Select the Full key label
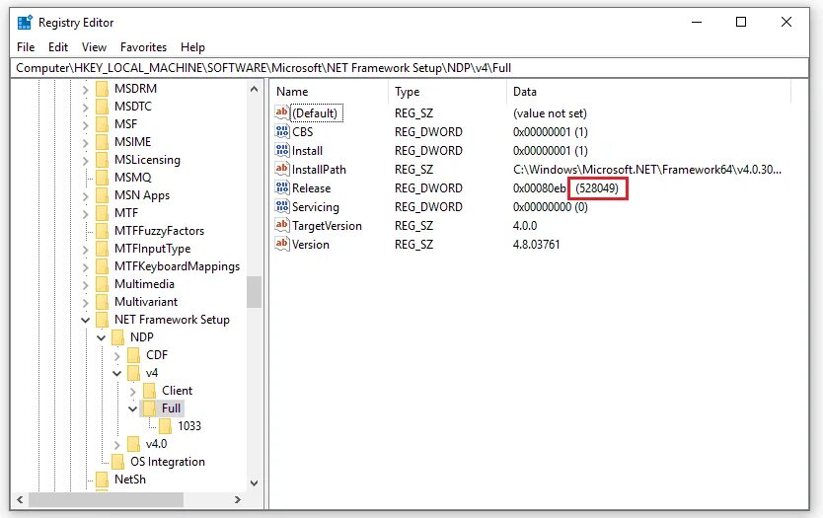Viewport: 823px width, 518px height. point(171,408)
